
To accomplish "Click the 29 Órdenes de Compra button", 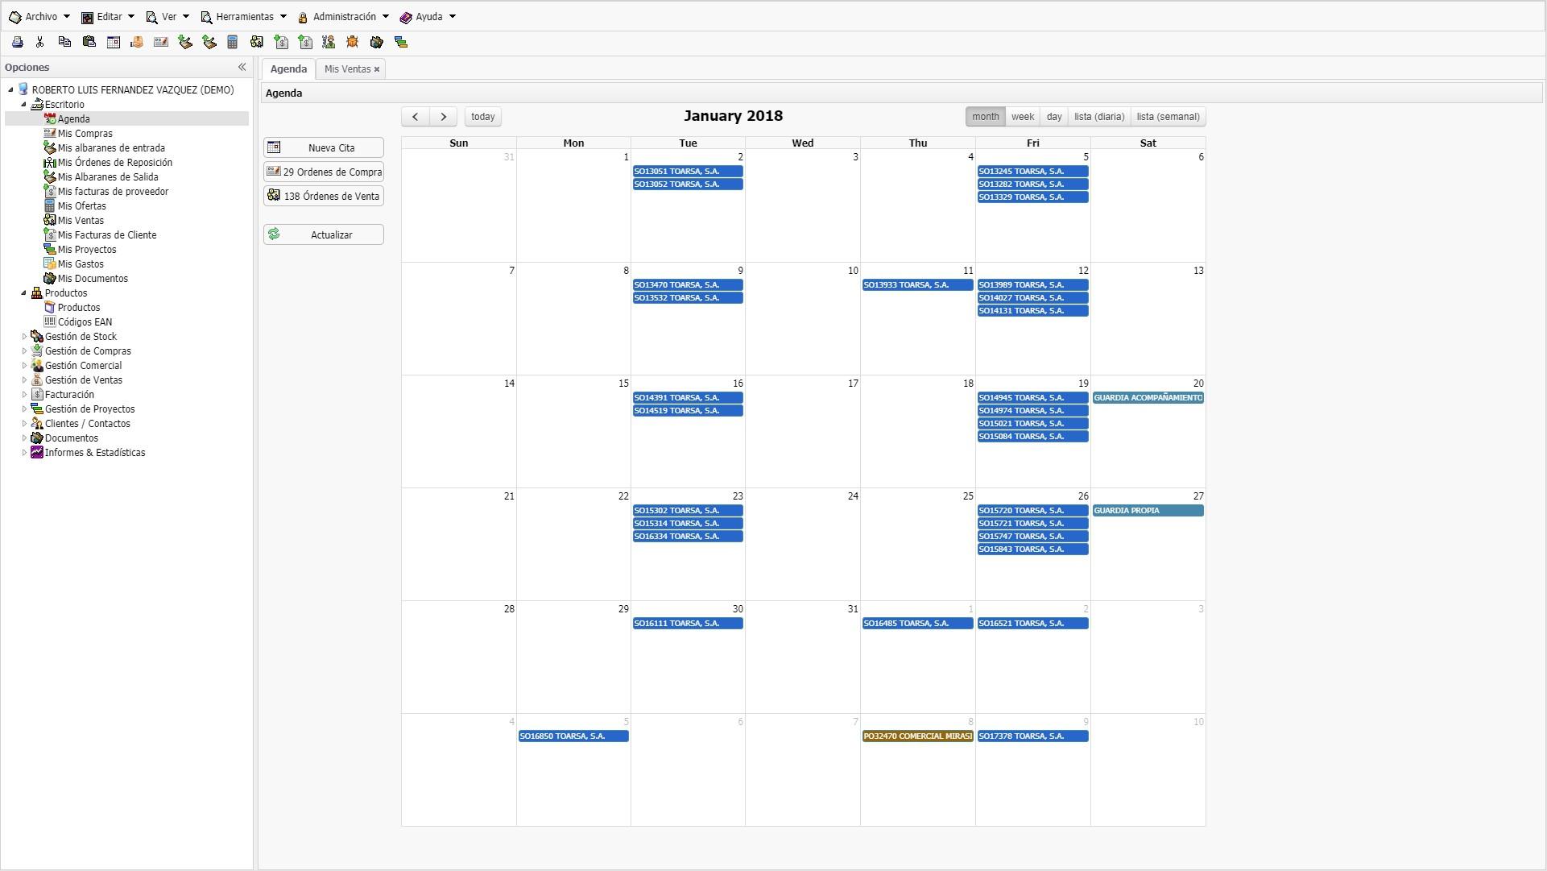I will [x=324, y=172].
